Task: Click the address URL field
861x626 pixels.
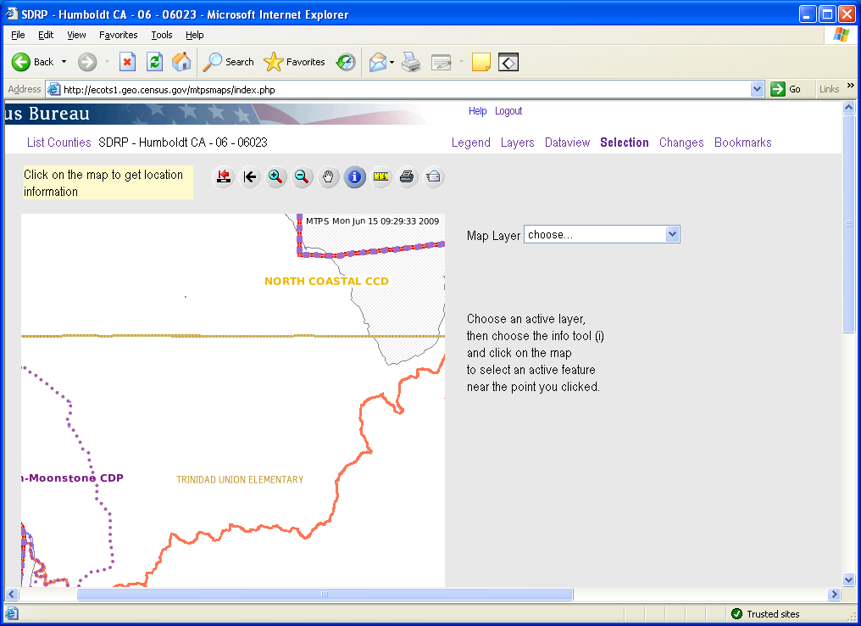Action: 406,89
